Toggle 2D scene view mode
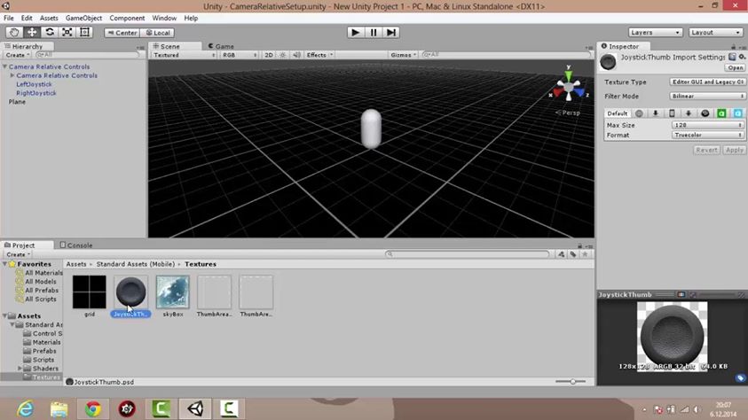Screen dimensions: 748x420 [269, 55]
